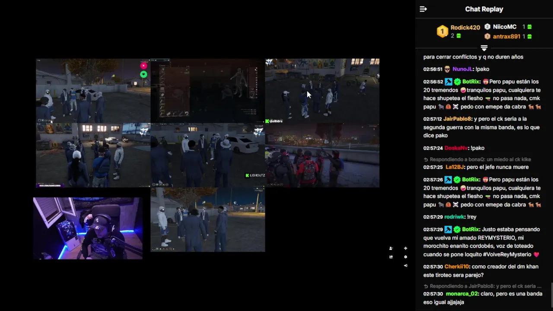Expand the gift leaderboard with the down arrow

(x=484, y=48)
